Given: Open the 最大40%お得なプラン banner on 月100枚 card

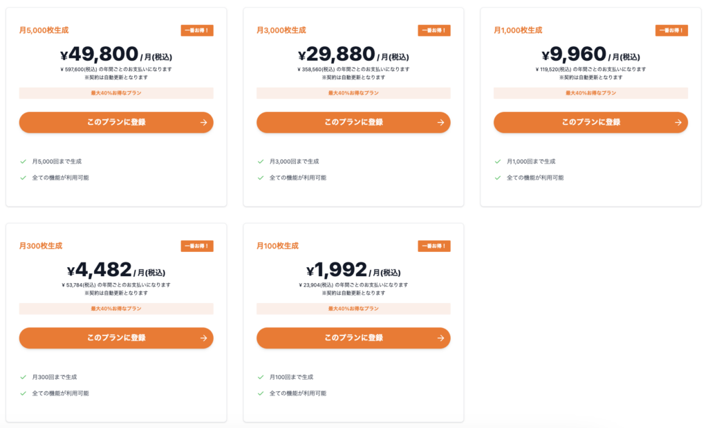Looking at the screenshot, I should click(353, 309).
